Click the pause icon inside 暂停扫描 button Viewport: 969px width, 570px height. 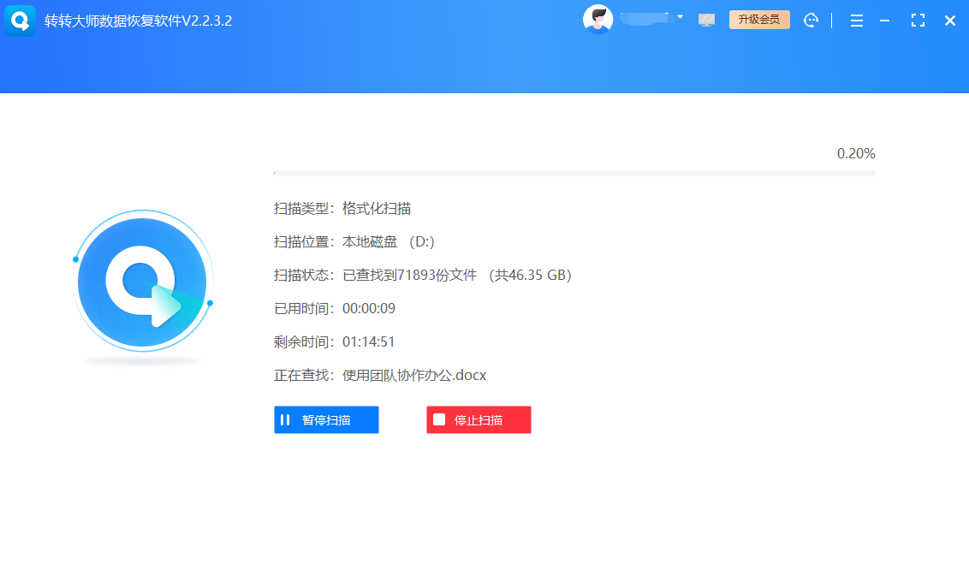point(285,419)
